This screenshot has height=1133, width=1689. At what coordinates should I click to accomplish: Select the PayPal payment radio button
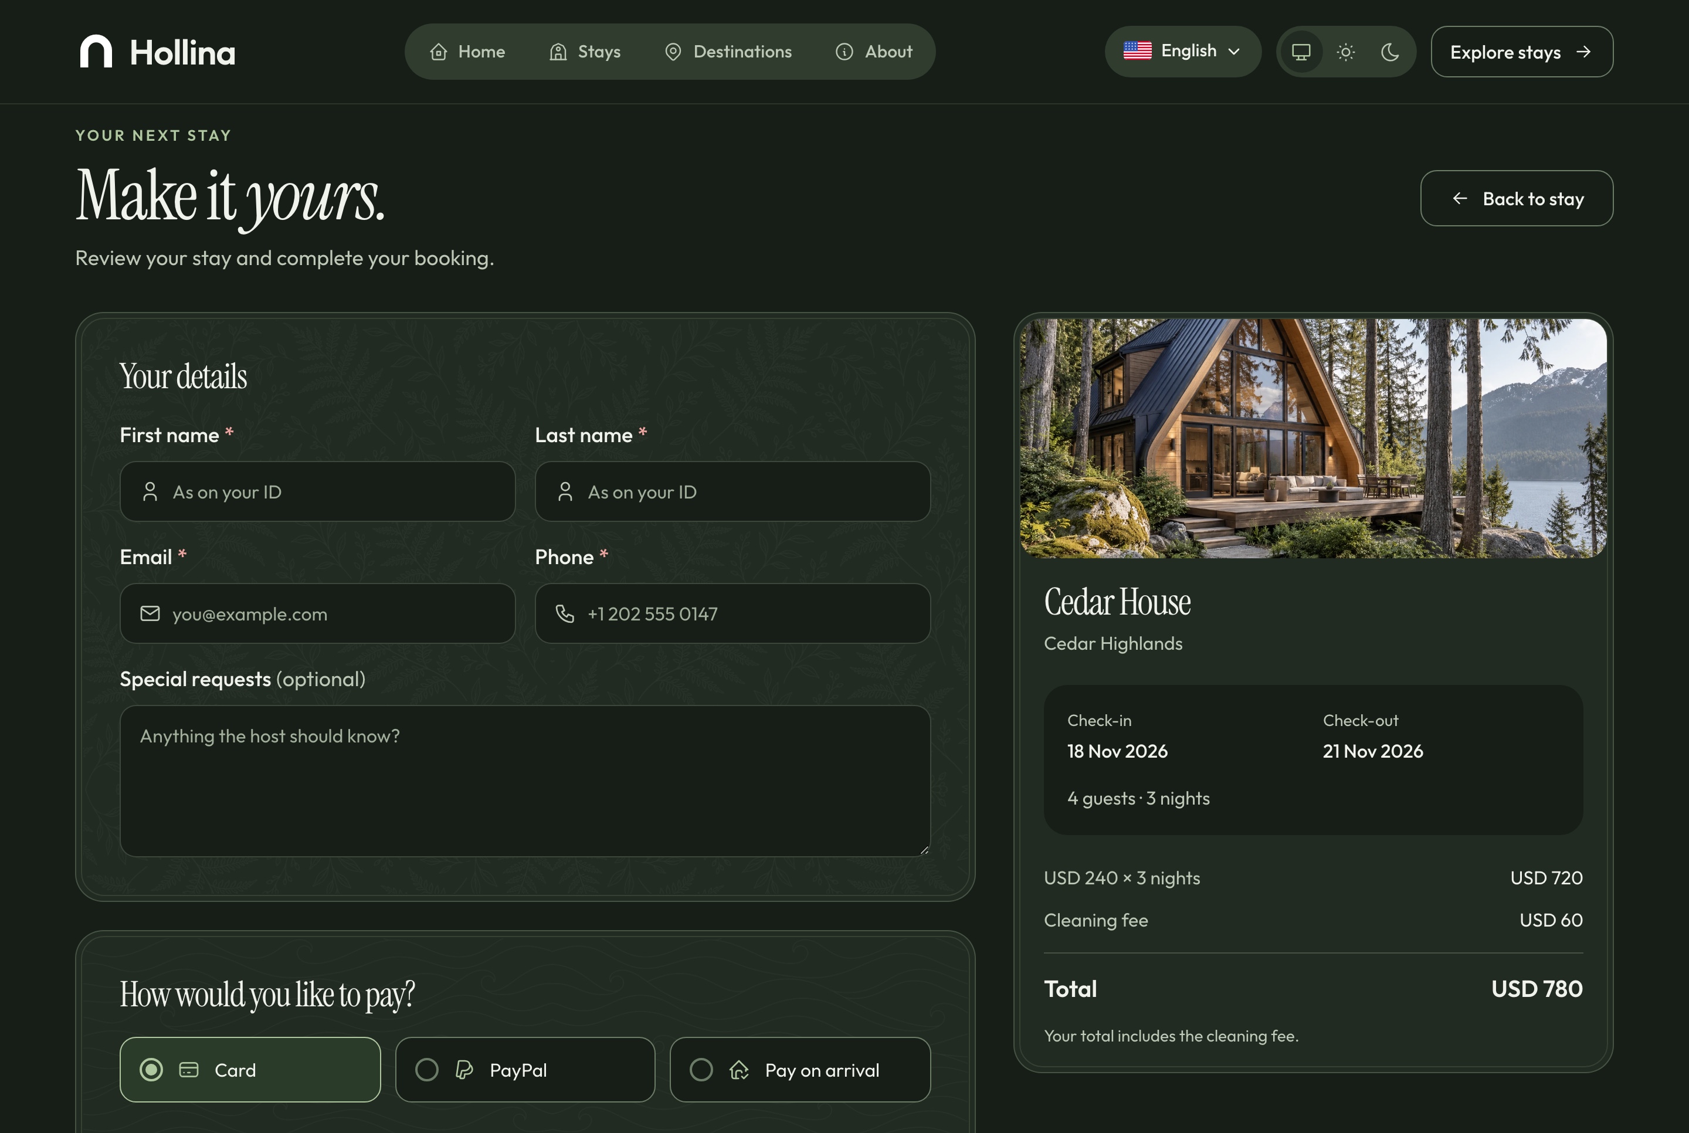pos(427,1070)
